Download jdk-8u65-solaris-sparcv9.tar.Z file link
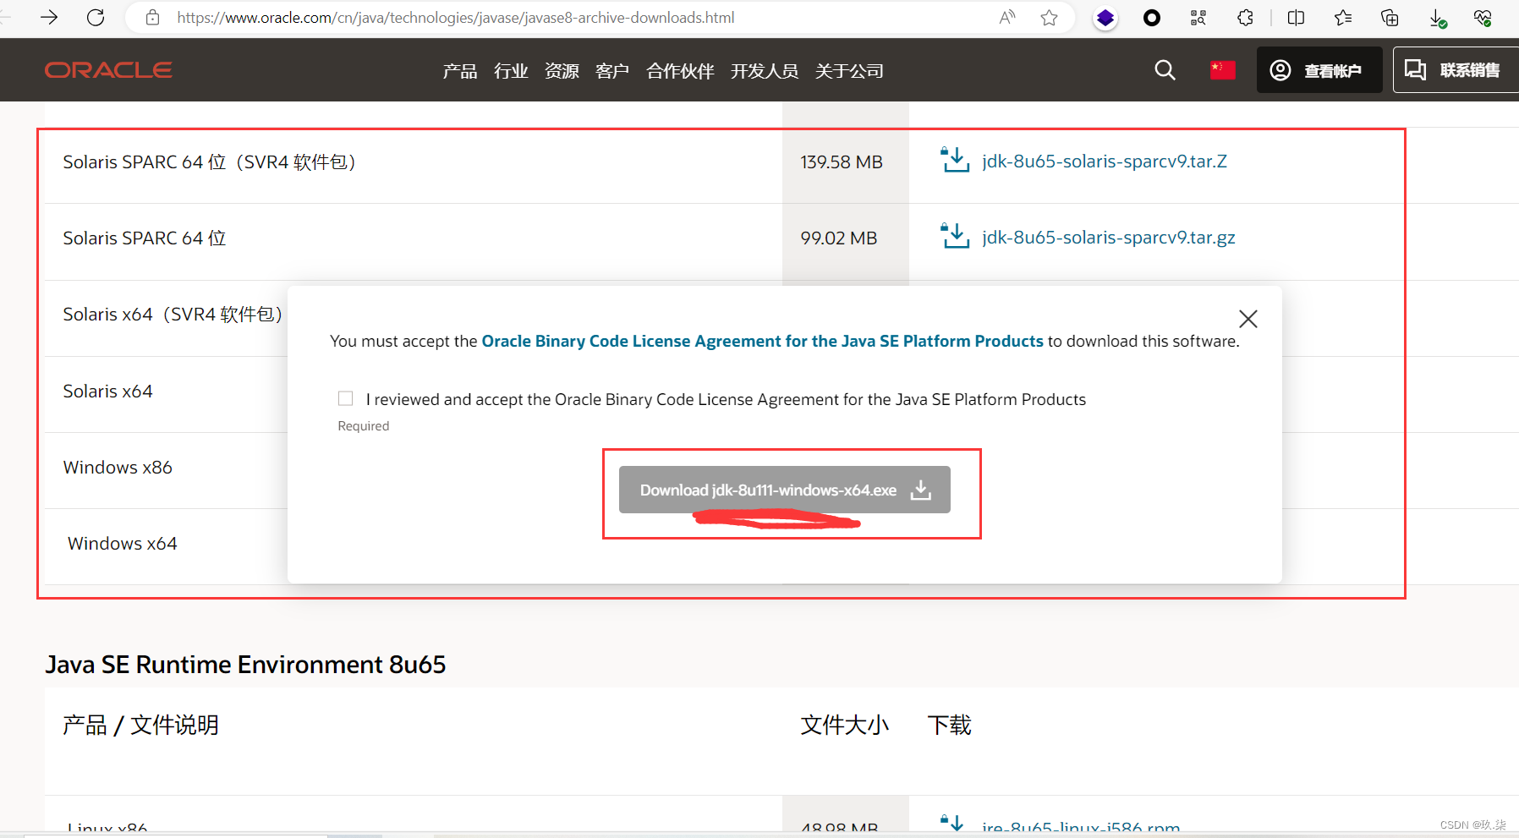Image resolution: width=1519 pixels, height=838 pixels. [x=1104, y=161]
